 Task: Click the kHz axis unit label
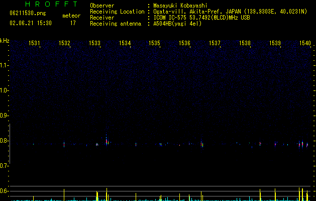click(5, 41)
